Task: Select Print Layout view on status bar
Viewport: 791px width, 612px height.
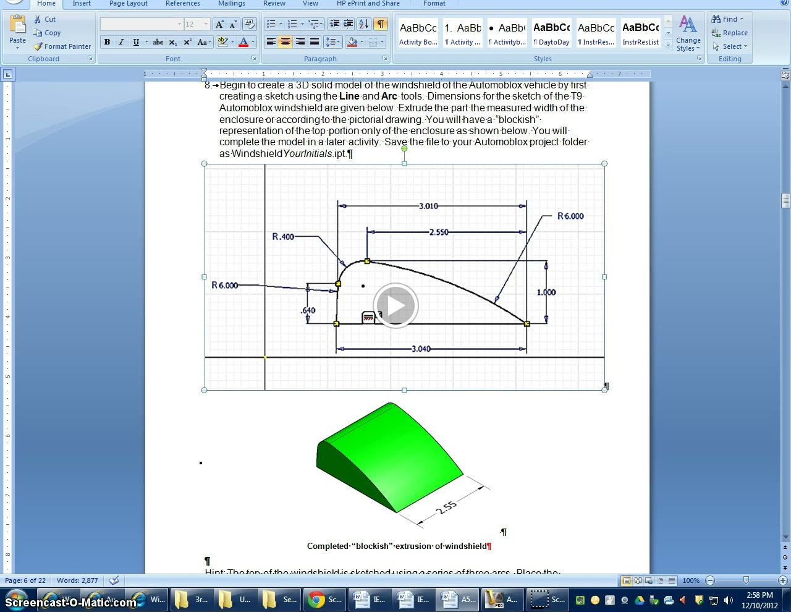Action: click(x=628, y=580)
